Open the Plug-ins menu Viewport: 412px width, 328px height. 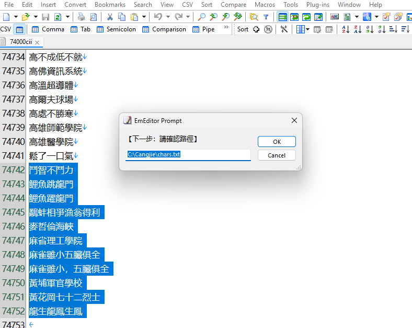tap(318, 5)
